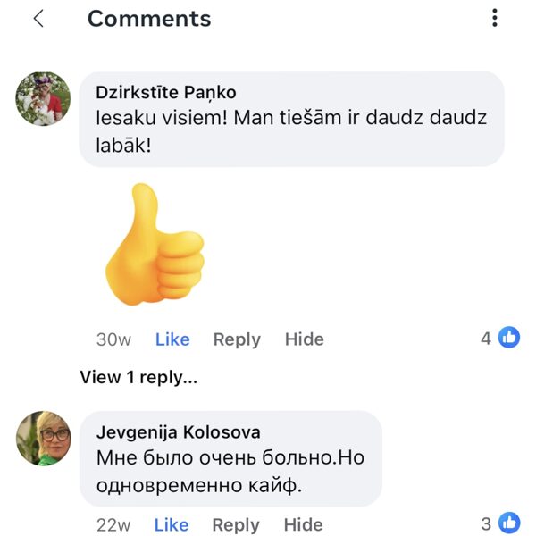This screenshot has width=536, height=536.
Task: Open the three-dot options menu
Action: click(494, 19)
